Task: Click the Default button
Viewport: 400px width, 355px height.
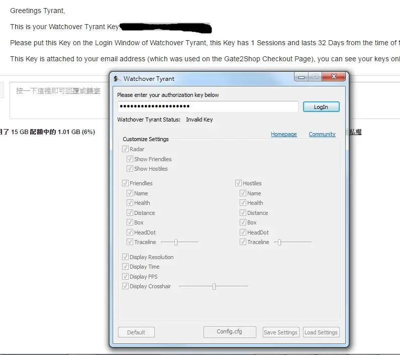Action: [136, 332]
